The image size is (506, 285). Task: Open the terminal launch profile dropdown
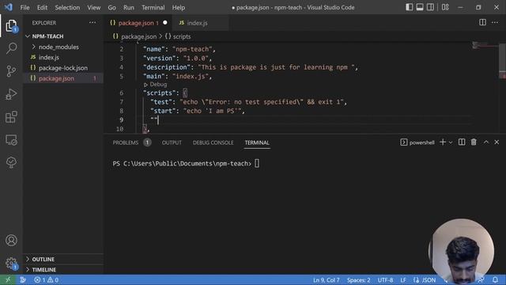451,142
